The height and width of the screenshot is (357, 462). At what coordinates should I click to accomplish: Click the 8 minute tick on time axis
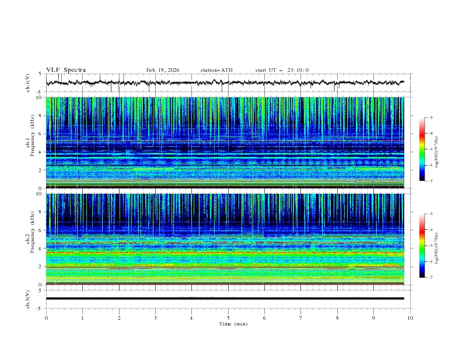(337, 318)
